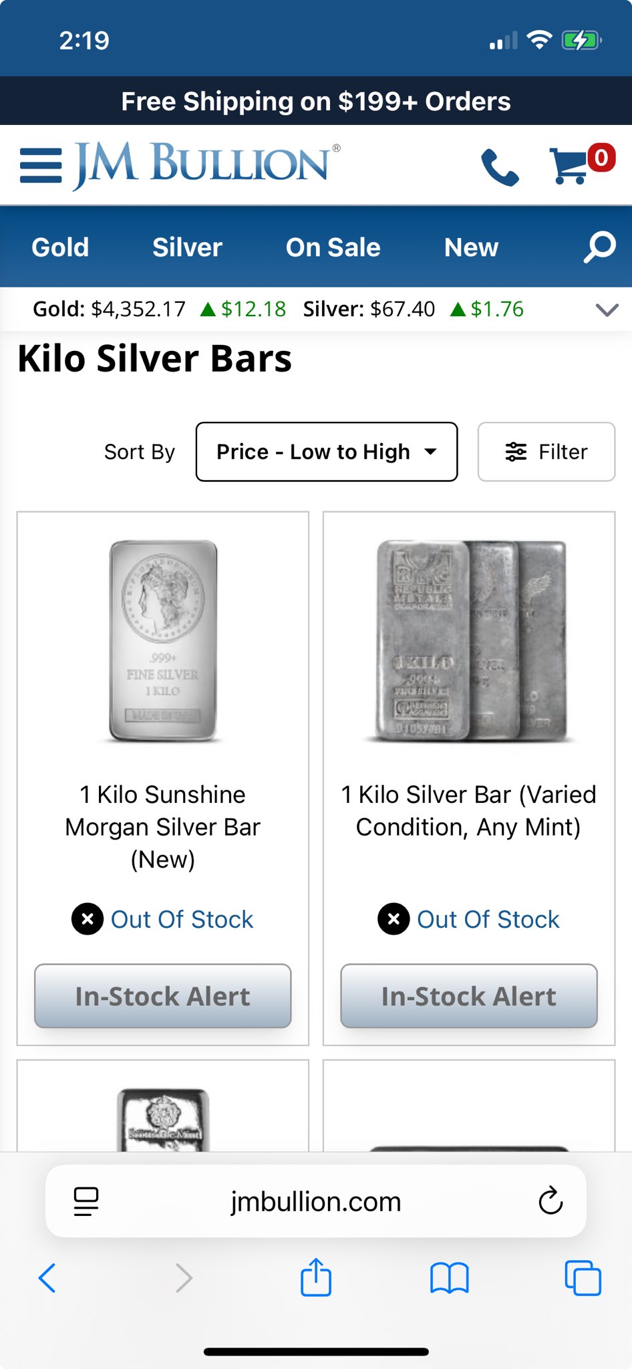Open the Filter options
Viewport: 632px width, 1369px height.
click(x=546, y=452)
